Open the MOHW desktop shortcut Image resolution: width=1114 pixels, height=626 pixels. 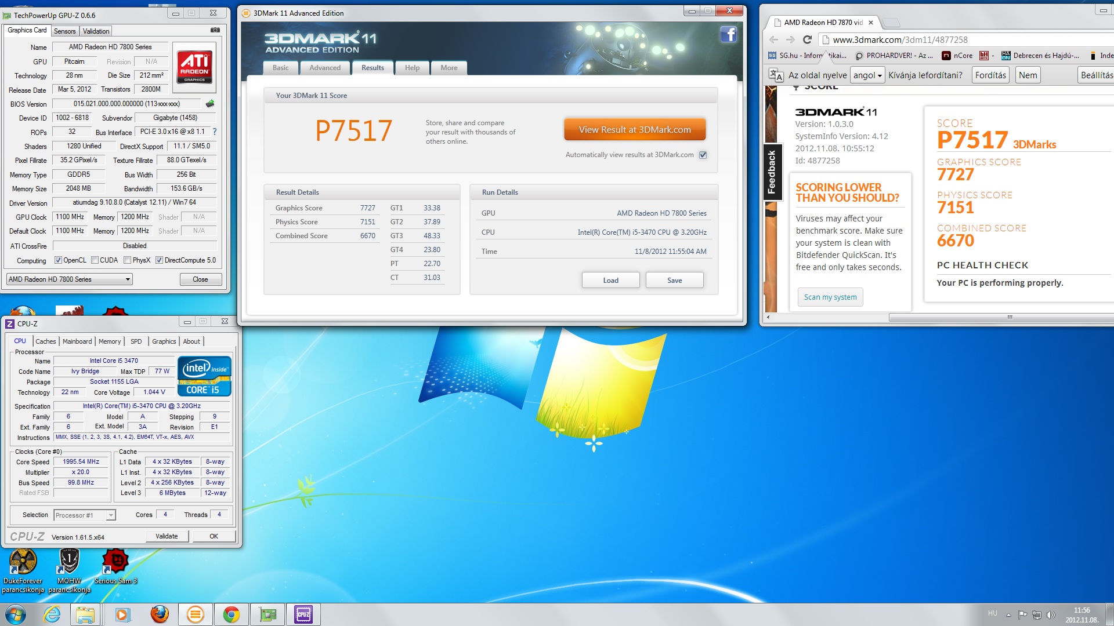pos(69,571)
